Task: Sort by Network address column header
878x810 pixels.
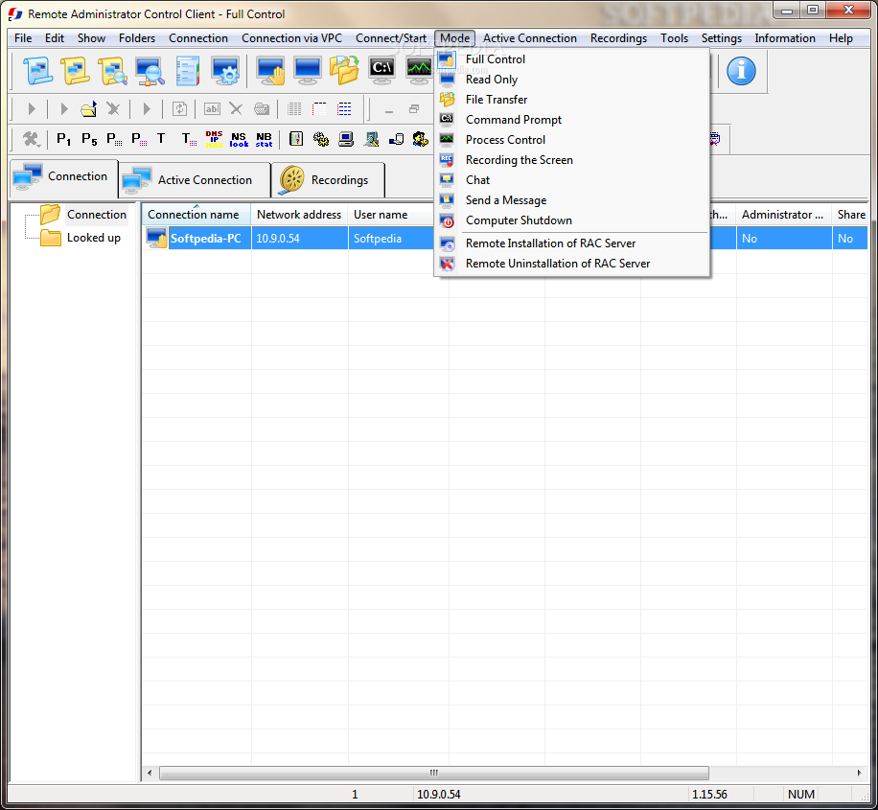Action: click(300, 215)
